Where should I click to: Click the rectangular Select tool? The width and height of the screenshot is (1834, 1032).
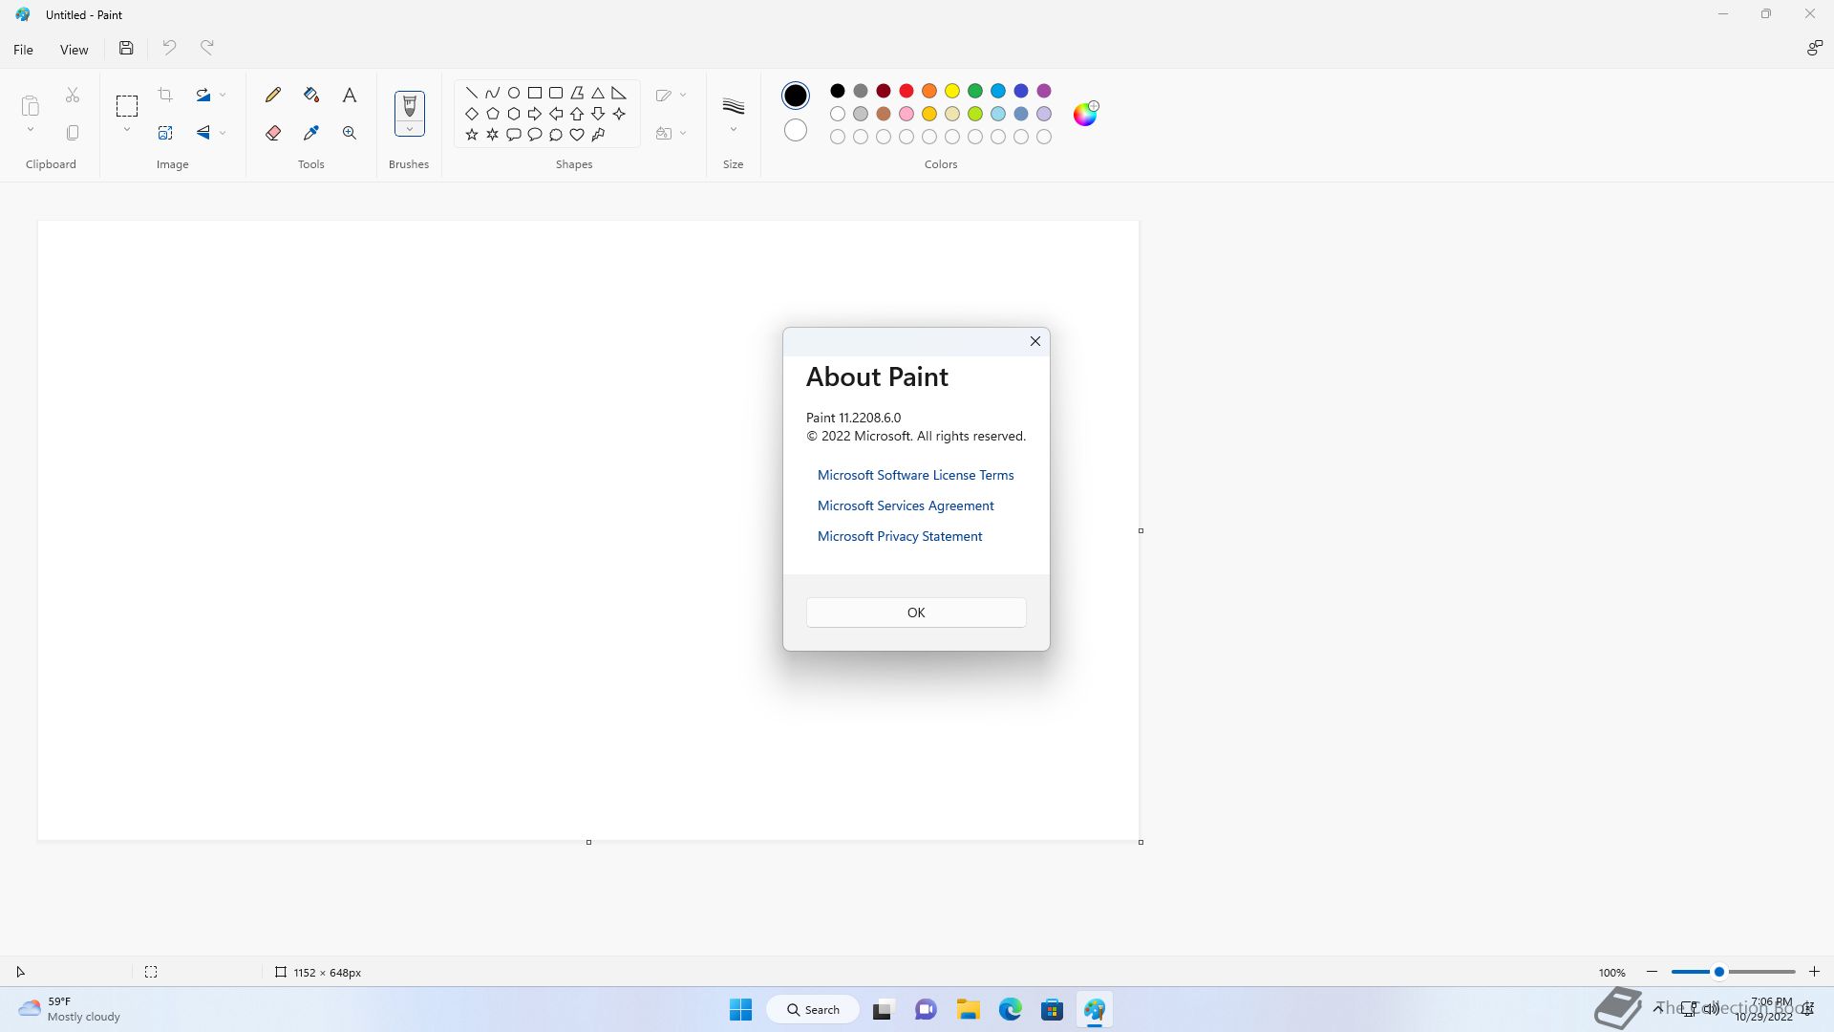(x=127, y=105)
